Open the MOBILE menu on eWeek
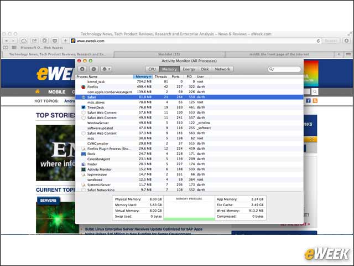The width and height of the screenshot is (354, 266). coord(56,92)
